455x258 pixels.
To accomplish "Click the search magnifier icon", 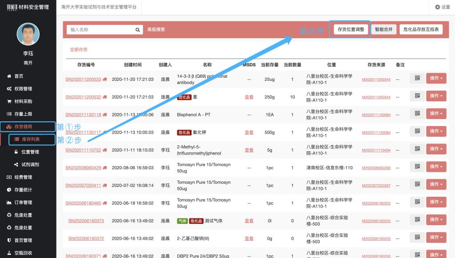I will (x=138, y=30).
